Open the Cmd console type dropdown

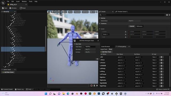(x=29, y=89)
